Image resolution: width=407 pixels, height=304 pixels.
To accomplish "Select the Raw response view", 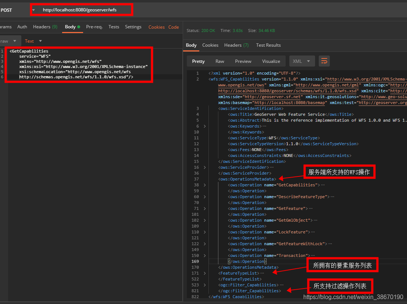I will pyautogui.click(x=220, y=61).
